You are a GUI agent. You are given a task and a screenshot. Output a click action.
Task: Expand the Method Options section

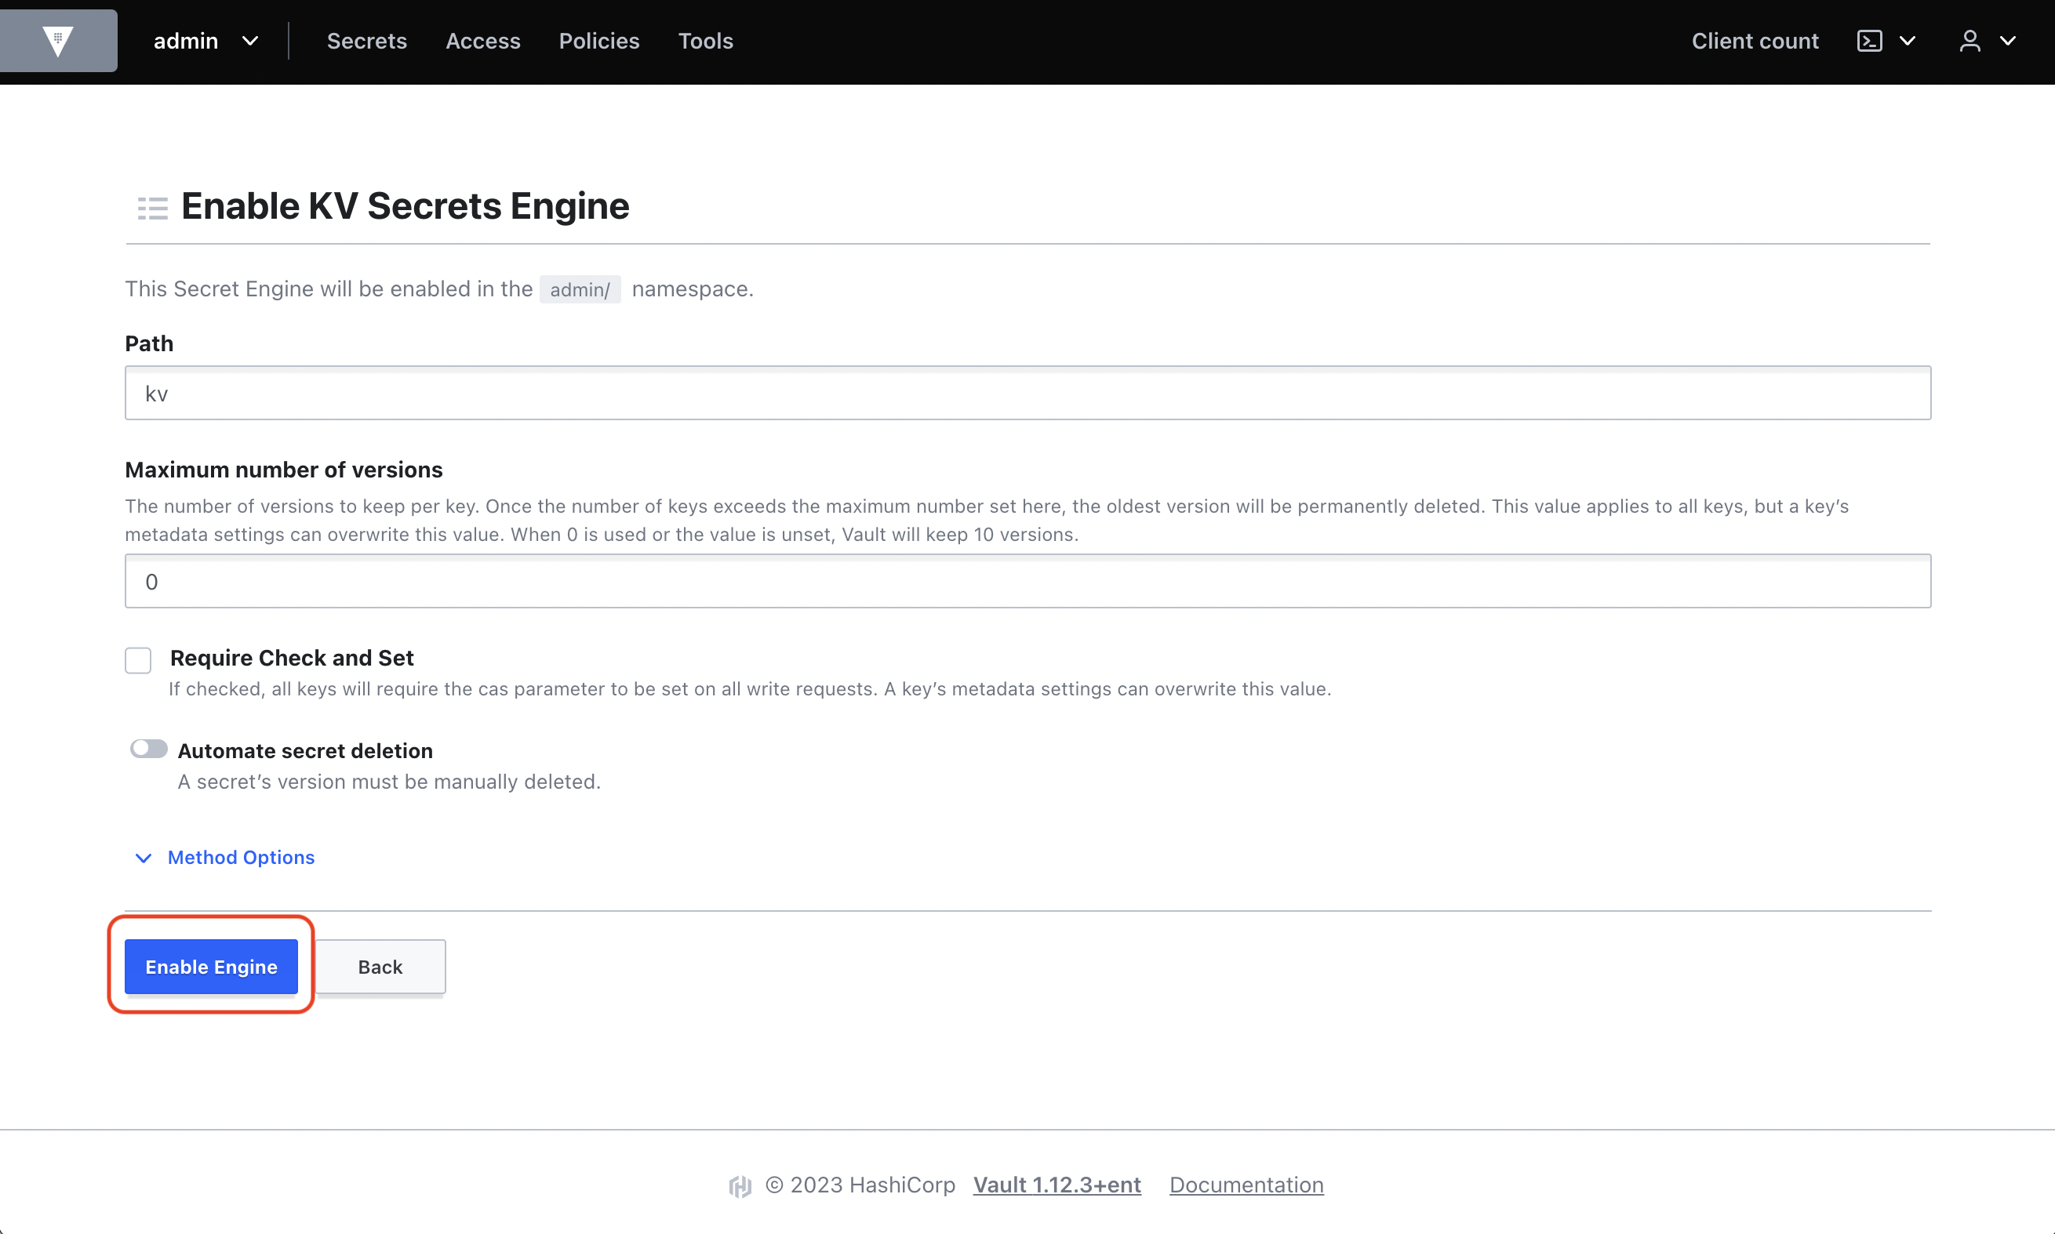(224, 858)
